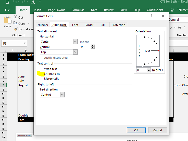Click the Cut scissors icon
The height and width of the screenshot is (141, 188).
pyautogui.click(x=16, y=17)
